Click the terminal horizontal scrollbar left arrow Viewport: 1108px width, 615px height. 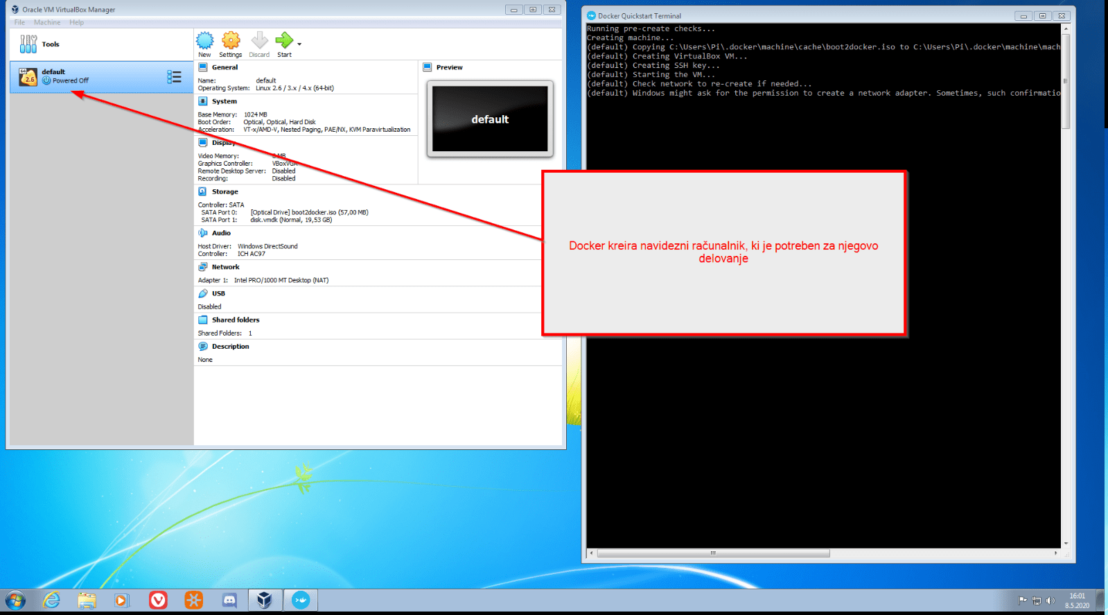coord(591,553)
